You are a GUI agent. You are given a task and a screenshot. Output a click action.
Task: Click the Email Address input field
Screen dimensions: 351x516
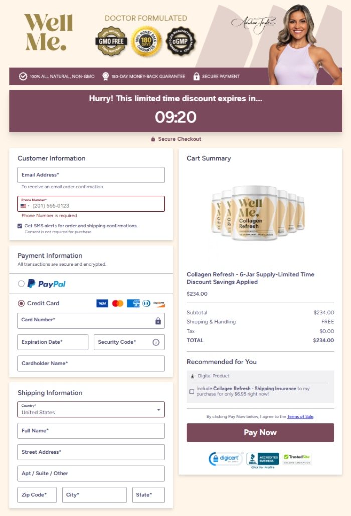pos(91,175)
